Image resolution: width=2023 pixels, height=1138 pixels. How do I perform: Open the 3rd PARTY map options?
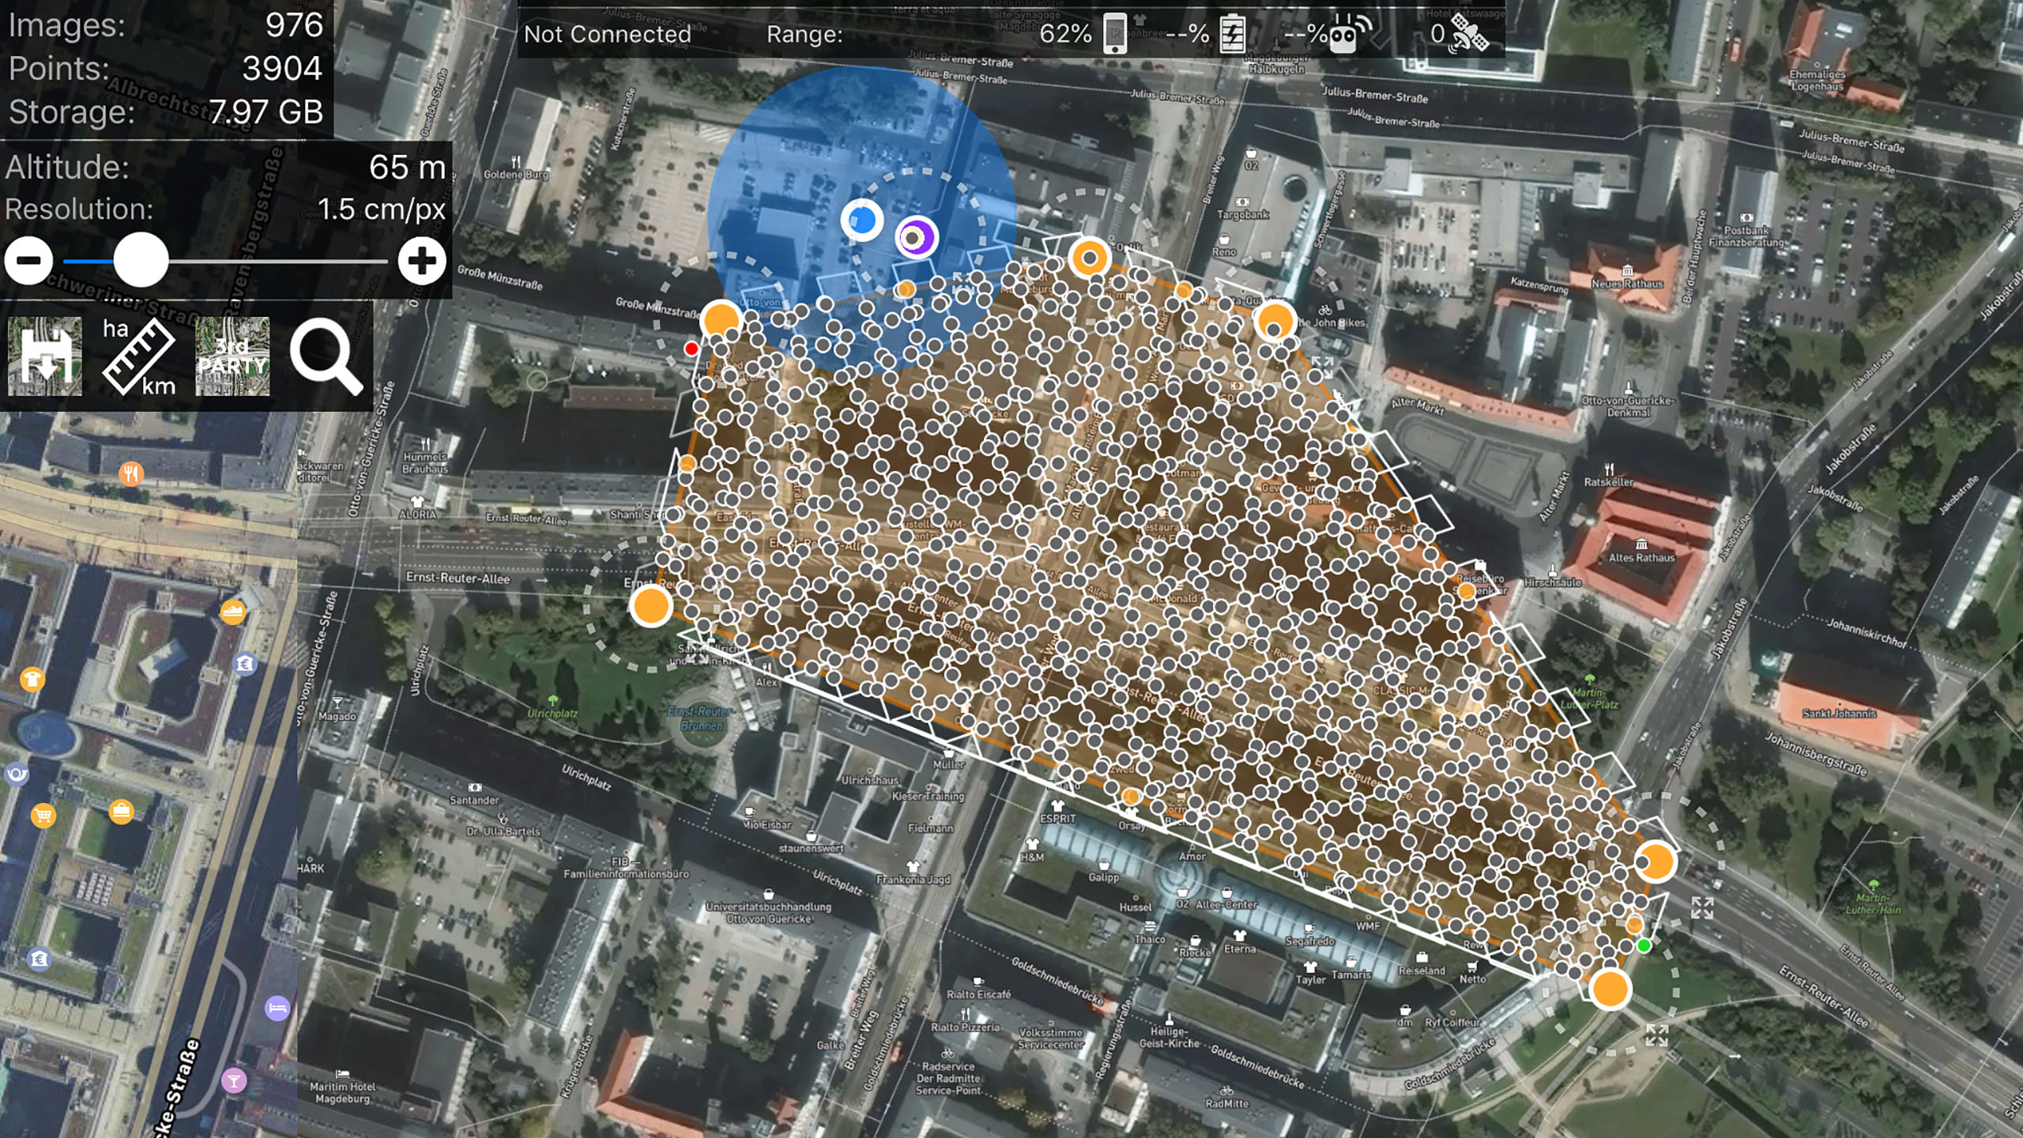[x=232, y=356]
